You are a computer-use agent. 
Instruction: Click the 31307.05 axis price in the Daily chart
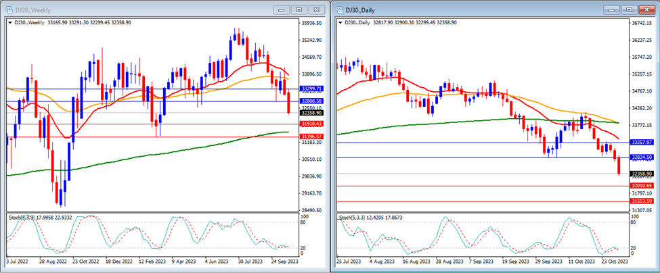click(x=642, y=209)
